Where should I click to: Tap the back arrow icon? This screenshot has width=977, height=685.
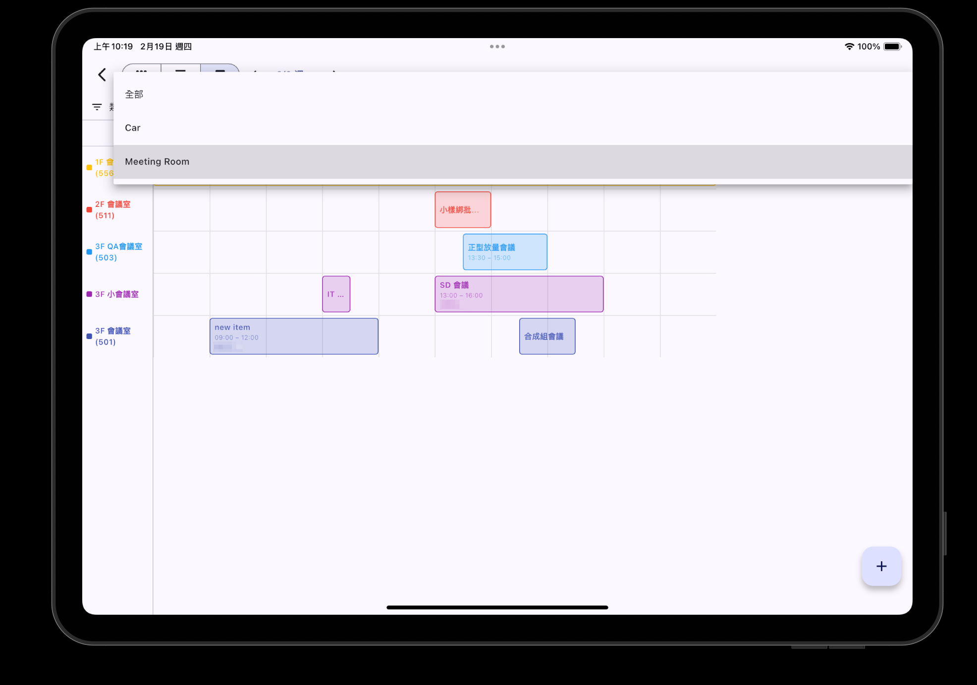coord(102,75)
